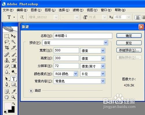Select the Blur tool
The height and width of the screenshot is (115, 145).
click(7, 72)
